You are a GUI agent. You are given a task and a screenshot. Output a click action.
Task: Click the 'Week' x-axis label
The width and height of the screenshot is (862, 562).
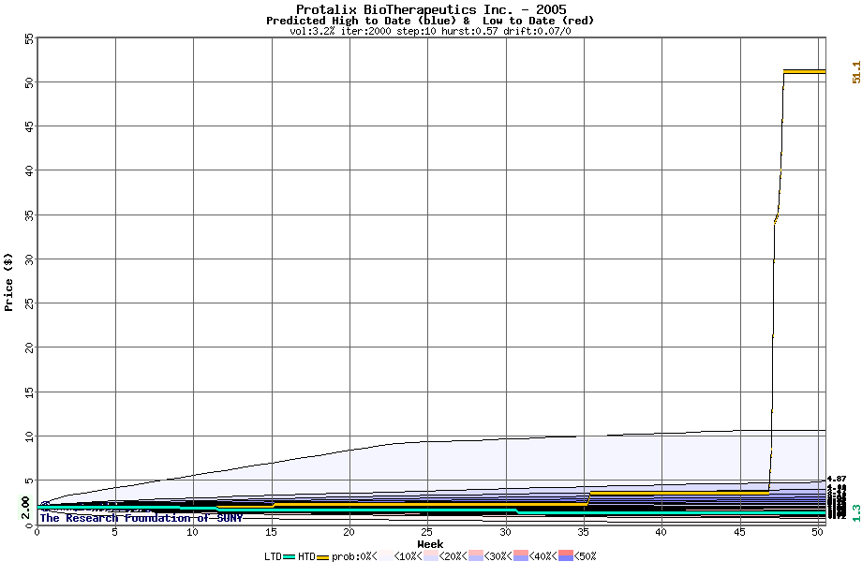click(430, 544)
